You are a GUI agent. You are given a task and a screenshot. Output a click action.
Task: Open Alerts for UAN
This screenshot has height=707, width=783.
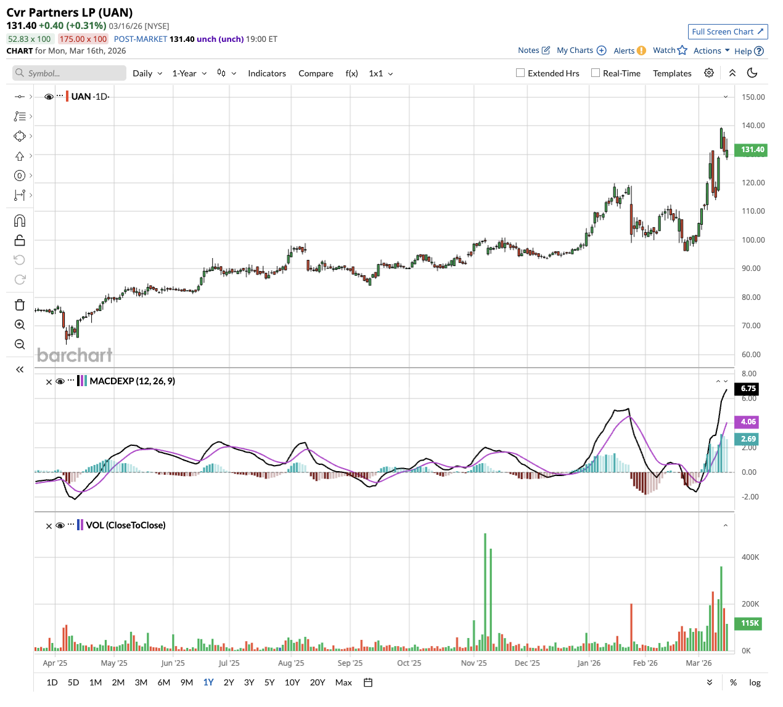click(x=629, y=50)
